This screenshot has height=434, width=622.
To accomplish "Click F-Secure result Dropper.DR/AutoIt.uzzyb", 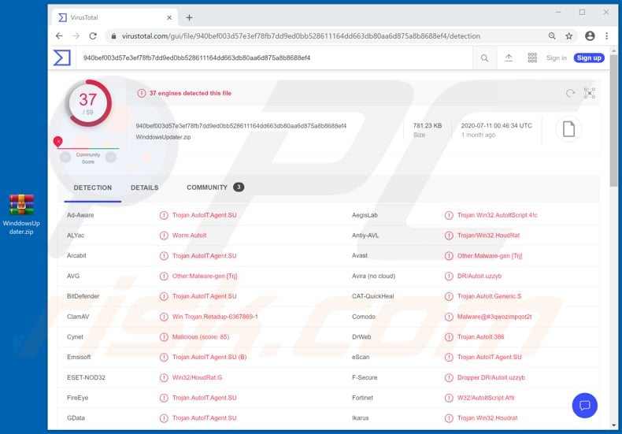I will tap(491, 377).
